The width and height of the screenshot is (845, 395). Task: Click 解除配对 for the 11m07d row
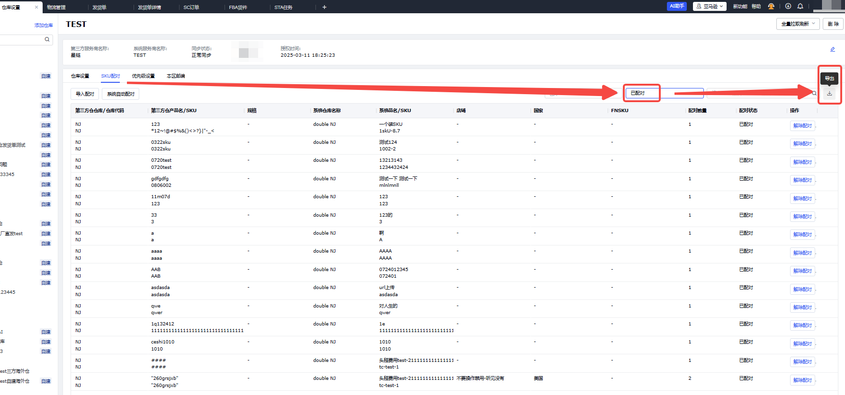pos(802,199)
